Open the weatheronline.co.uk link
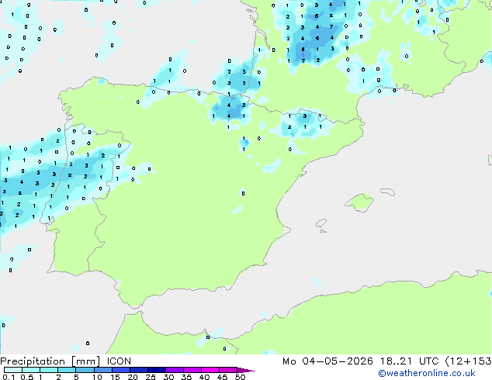492x380 pixels. click(x=426, y=373)
